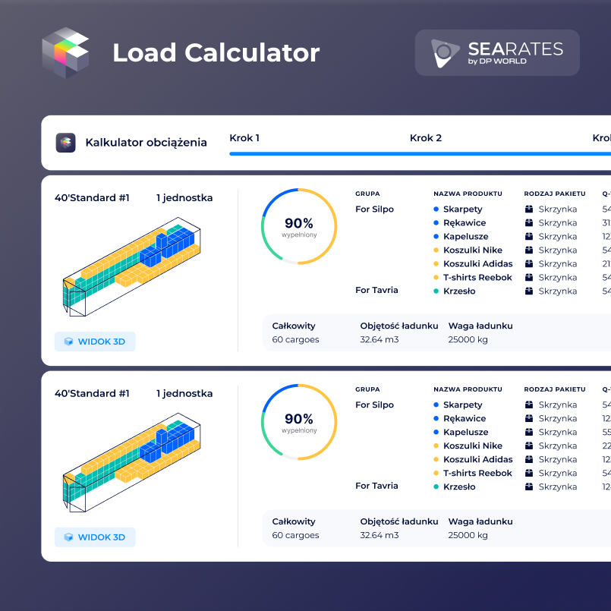Click the For Silpo group in first card

tap(374, 209)
